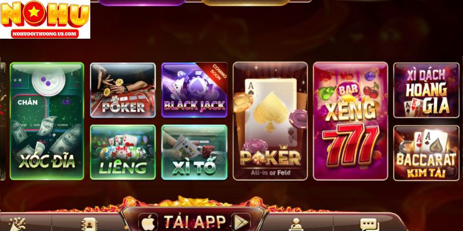This screenshot has height=231, width=463.
Task: Select the gold tab at top
Action: (x=245, y=2)
